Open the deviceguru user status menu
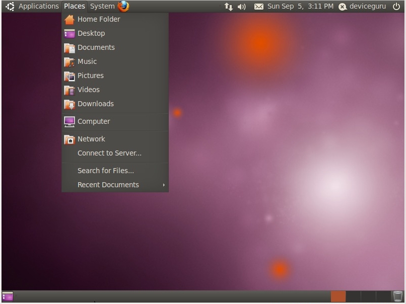The height and width of the screenshot is (304, 406). point(367,6)
